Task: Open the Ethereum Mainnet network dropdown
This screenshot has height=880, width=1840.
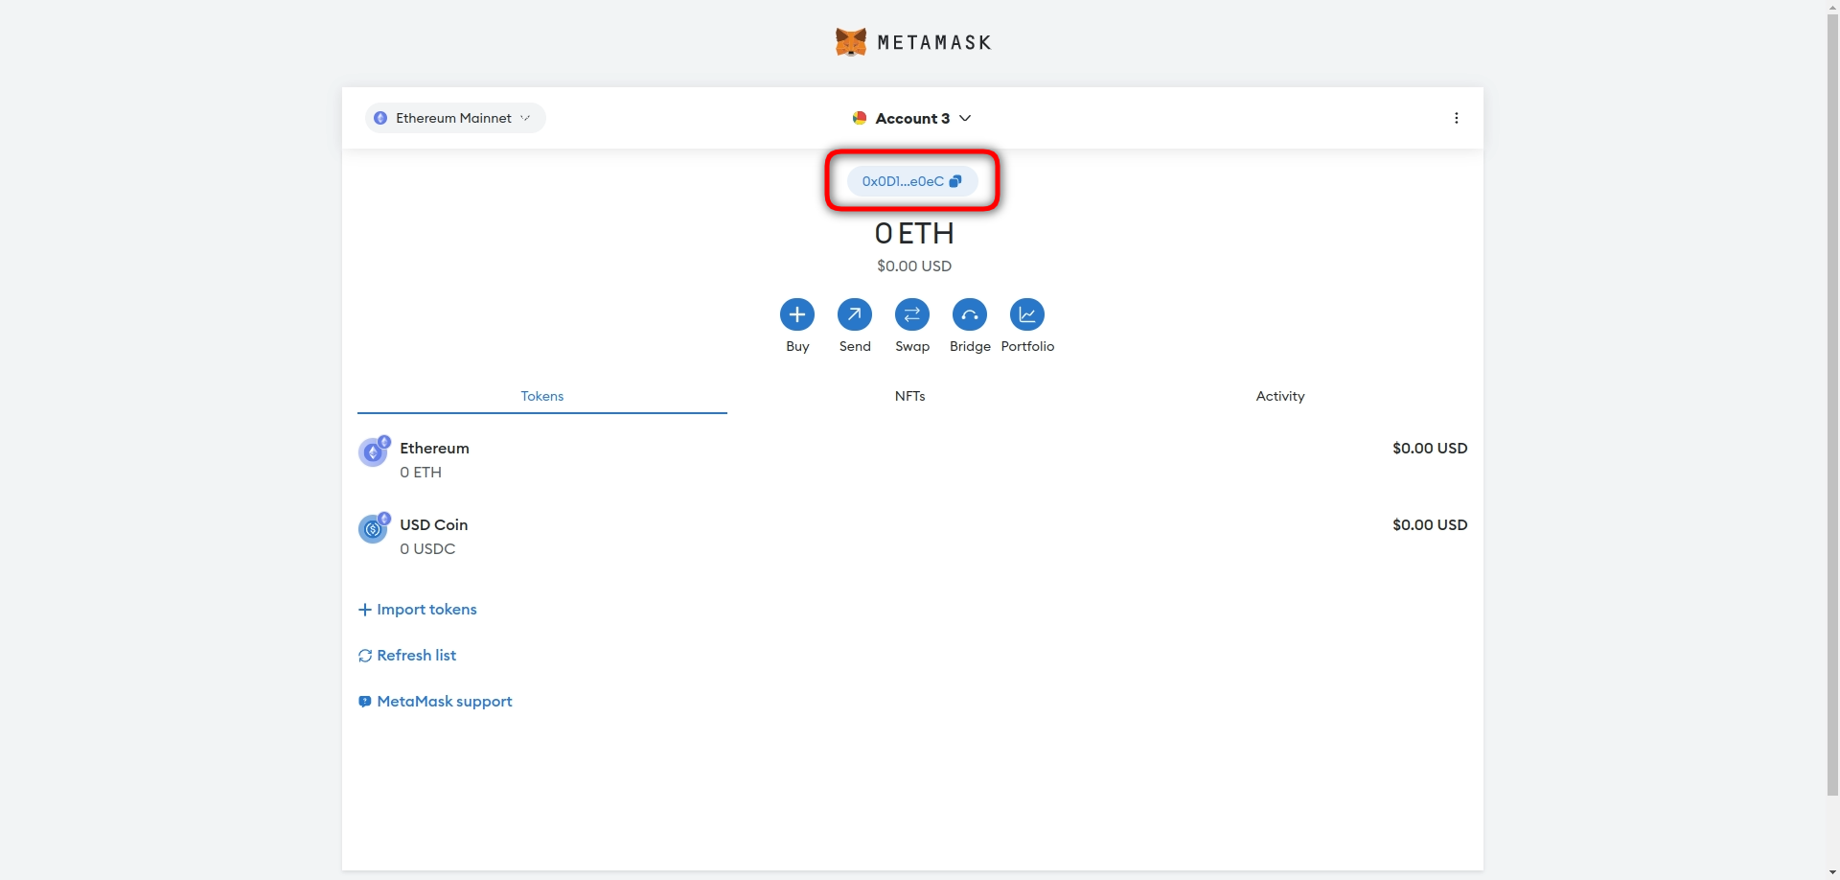Action: tap(455, 118)
